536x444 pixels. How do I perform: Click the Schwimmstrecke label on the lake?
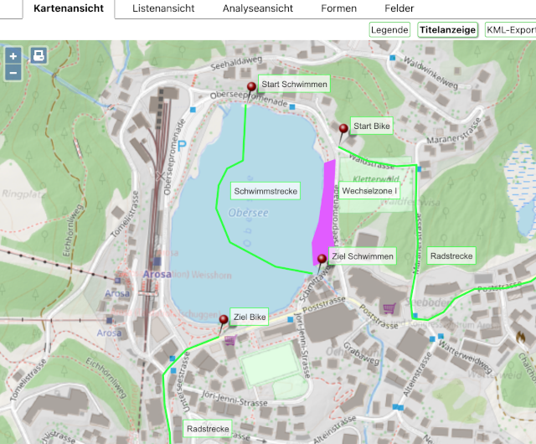coord(266,192)
